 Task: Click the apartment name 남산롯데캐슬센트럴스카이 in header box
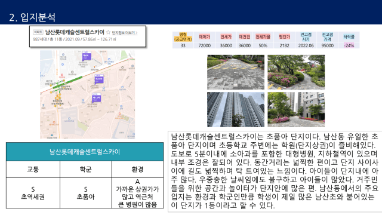75,32
